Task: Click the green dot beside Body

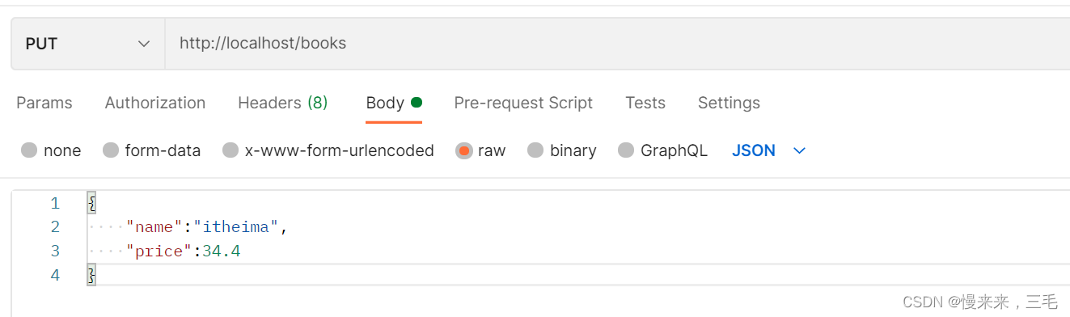Action: 417,103
